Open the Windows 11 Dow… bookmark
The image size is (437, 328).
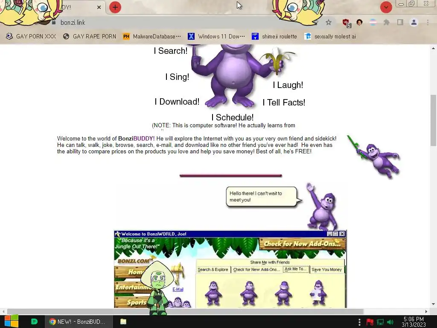pyautogui.click(x=216, y=37)
